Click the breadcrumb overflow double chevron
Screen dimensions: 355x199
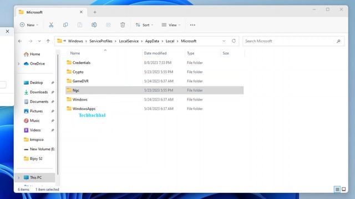click(x=65, y=41)
